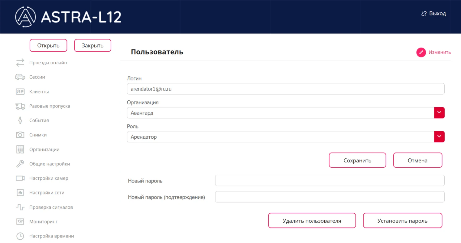Go to the Сессии section
Image resolution: width=461 pixels, height=243 pixels.
(37, 77)
